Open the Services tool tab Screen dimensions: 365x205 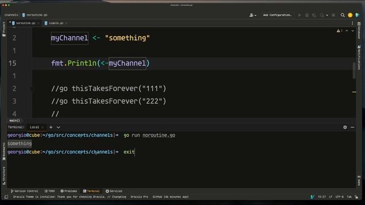pyautogui.click(x=114, y=191)
